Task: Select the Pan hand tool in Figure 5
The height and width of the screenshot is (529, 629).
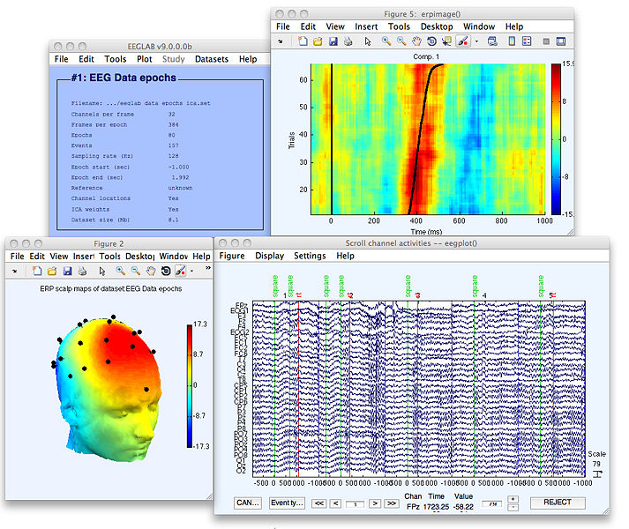Action: click(x=418, y=41)
